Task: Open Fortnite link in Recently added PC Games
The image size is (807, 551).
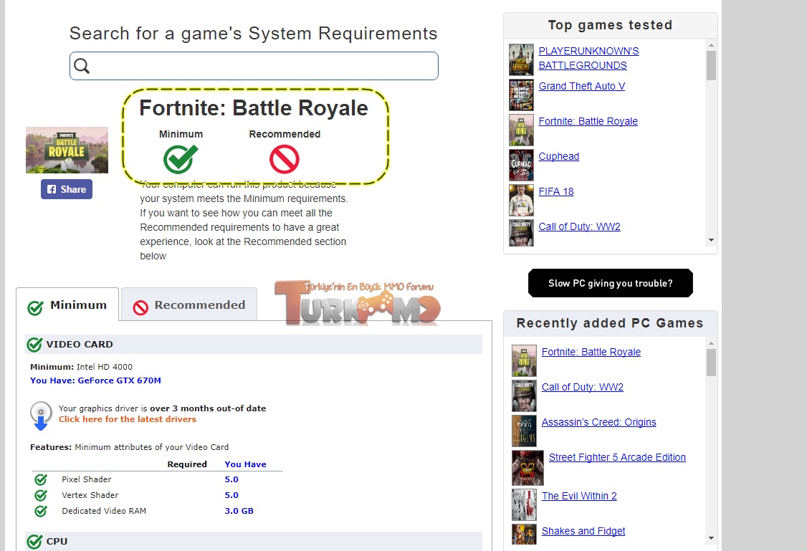Action: (591, 352)
